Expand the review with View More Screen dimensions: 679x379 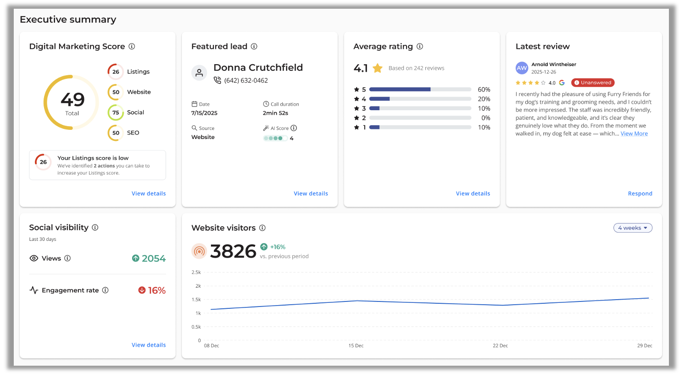tap(634, 134)
